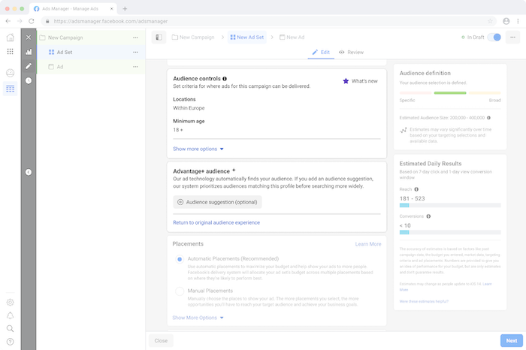Switch to the Review tab
Viewport: 526px width, 350px height.
point(351,53)
